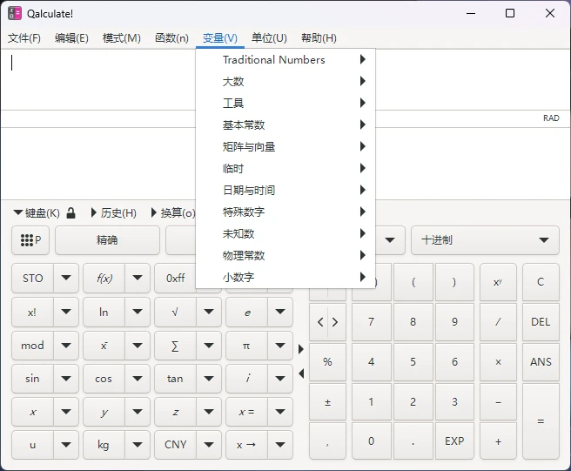The width and height of the screenshot is (571, 471).
Task: Insert the imaginary unit i
Action: [246, 379]
